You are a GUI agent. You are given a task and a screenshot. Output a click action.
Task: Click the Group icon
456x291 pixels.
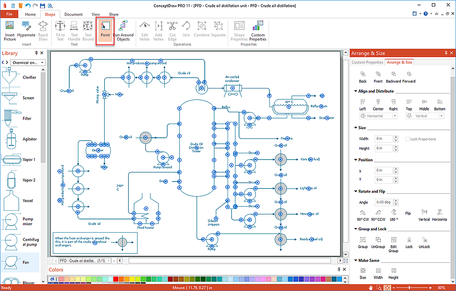[x=363, y=240]
